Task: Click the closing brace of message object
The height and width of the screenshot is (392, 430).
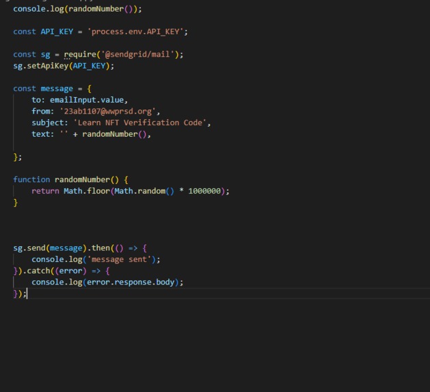Action: (17, 157)
